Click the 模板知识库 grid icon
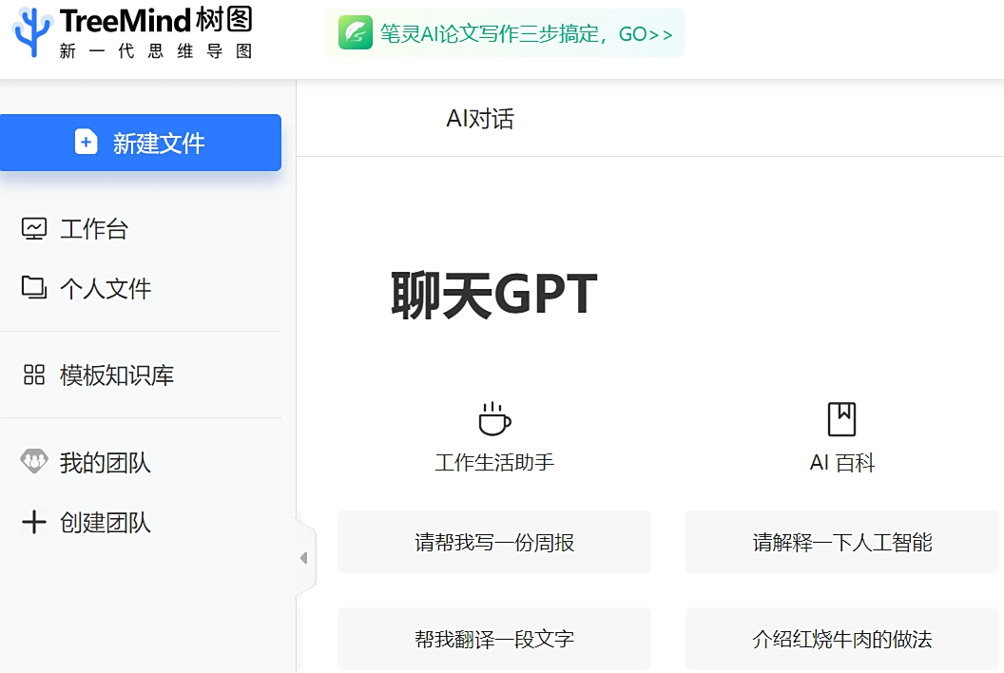Viewport: 1004px width, 673px height. [34, 375]
